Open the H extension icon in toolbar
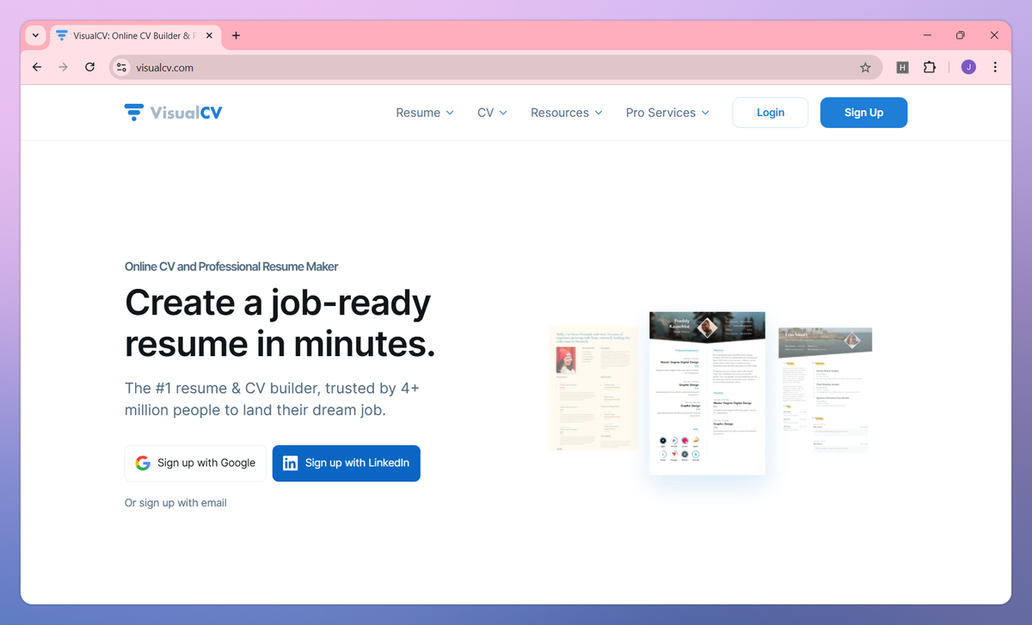1032x625 pixels. click(902, 67)
